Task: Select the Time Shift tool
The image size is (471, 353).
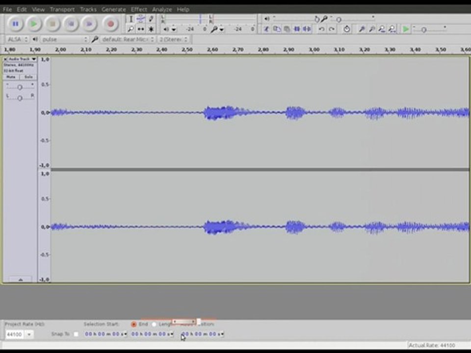Action: 141,29
